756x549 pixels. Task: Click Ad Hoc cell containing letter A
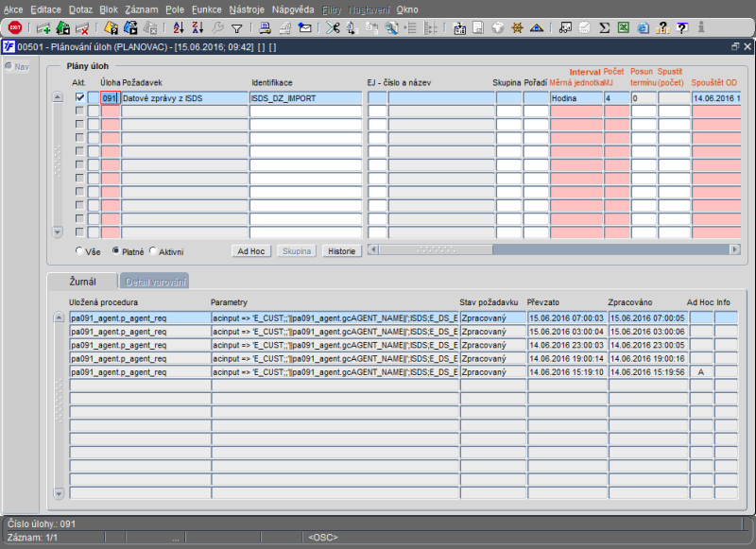click(x=701, y=371)
